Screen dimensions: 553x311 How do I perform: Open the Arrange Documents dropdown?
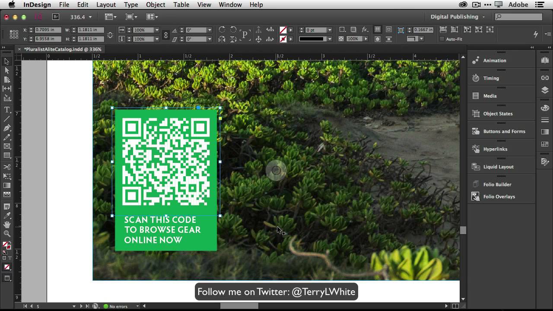pyautogui.click(x=152, y=17)
